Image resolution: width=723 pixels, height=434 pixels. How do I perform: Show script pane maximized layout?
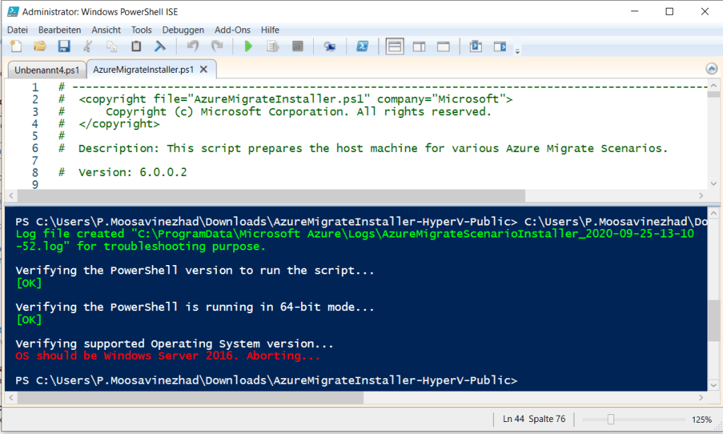(x=443, y=47)
